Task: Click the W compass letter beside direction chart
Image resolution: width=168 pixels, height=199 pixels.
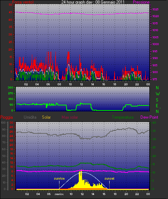Action: point(158,94)
